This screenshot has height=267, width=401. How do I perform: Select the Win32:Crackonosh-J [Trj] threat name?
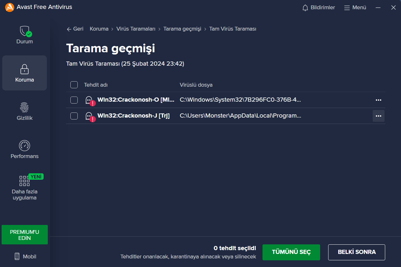tap(133, 116)
